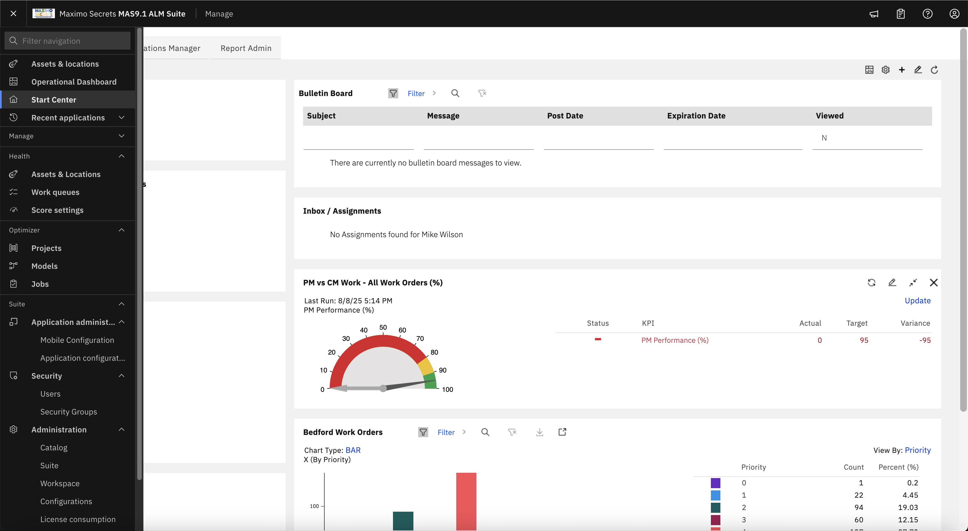Switch to the Report Admin tab
Screen dimensions: 968x531
point(246,48)
